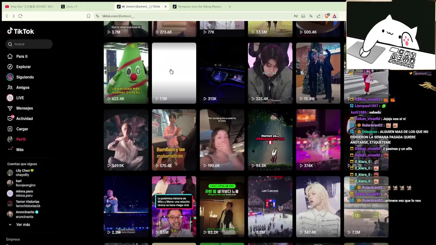
Task: Open Hornet es Peruana video 94.8K
Action: 270,140
